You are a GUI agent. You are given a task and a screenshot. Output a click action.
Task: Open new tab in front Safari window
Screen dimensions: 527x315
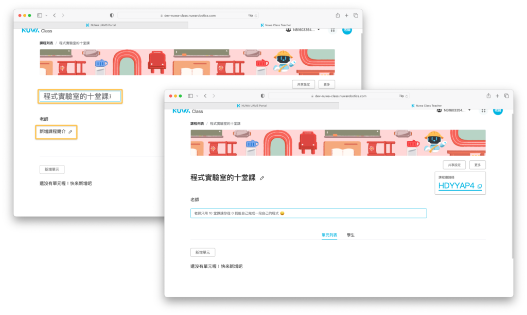click(498, 96)
